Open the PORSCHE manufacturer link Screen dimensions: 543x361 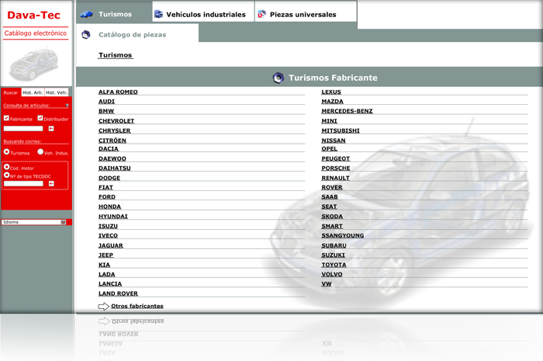[x=336, y=168]
